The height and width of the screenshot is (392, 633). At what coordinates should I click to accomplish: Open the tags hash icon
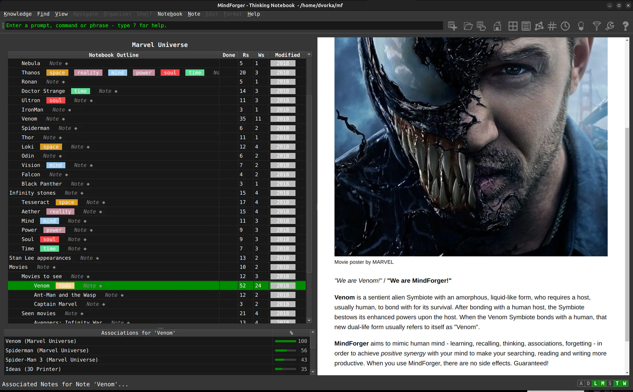[x=552, y=26]
